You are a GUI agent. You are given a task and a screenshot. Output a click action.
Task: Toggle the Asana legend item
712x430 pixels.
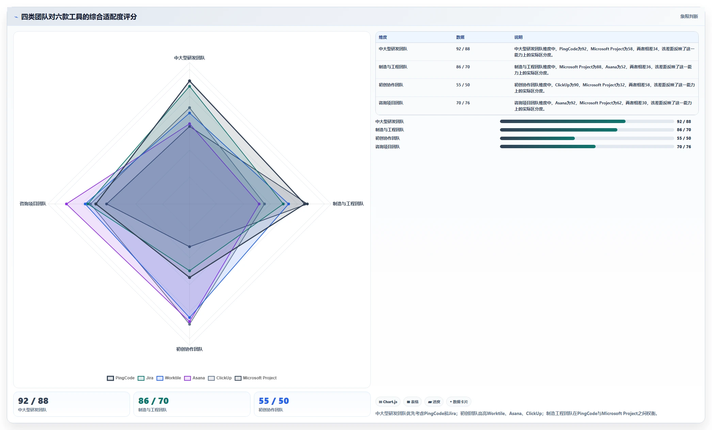(x=195, y=378)
